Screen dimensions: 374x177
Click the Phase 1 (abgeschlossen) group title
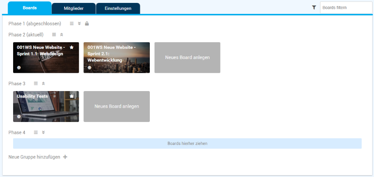coord(35,24)
